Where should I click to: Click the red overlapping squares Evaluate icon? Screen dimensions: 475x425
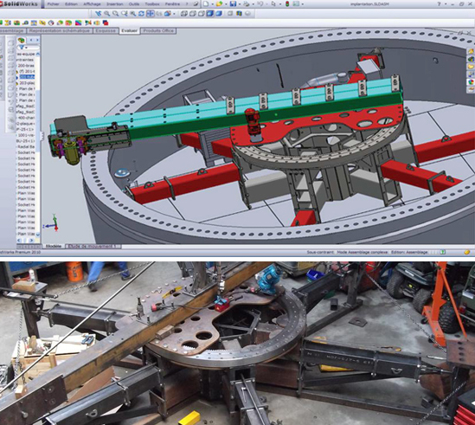click(x=106, y=23)
